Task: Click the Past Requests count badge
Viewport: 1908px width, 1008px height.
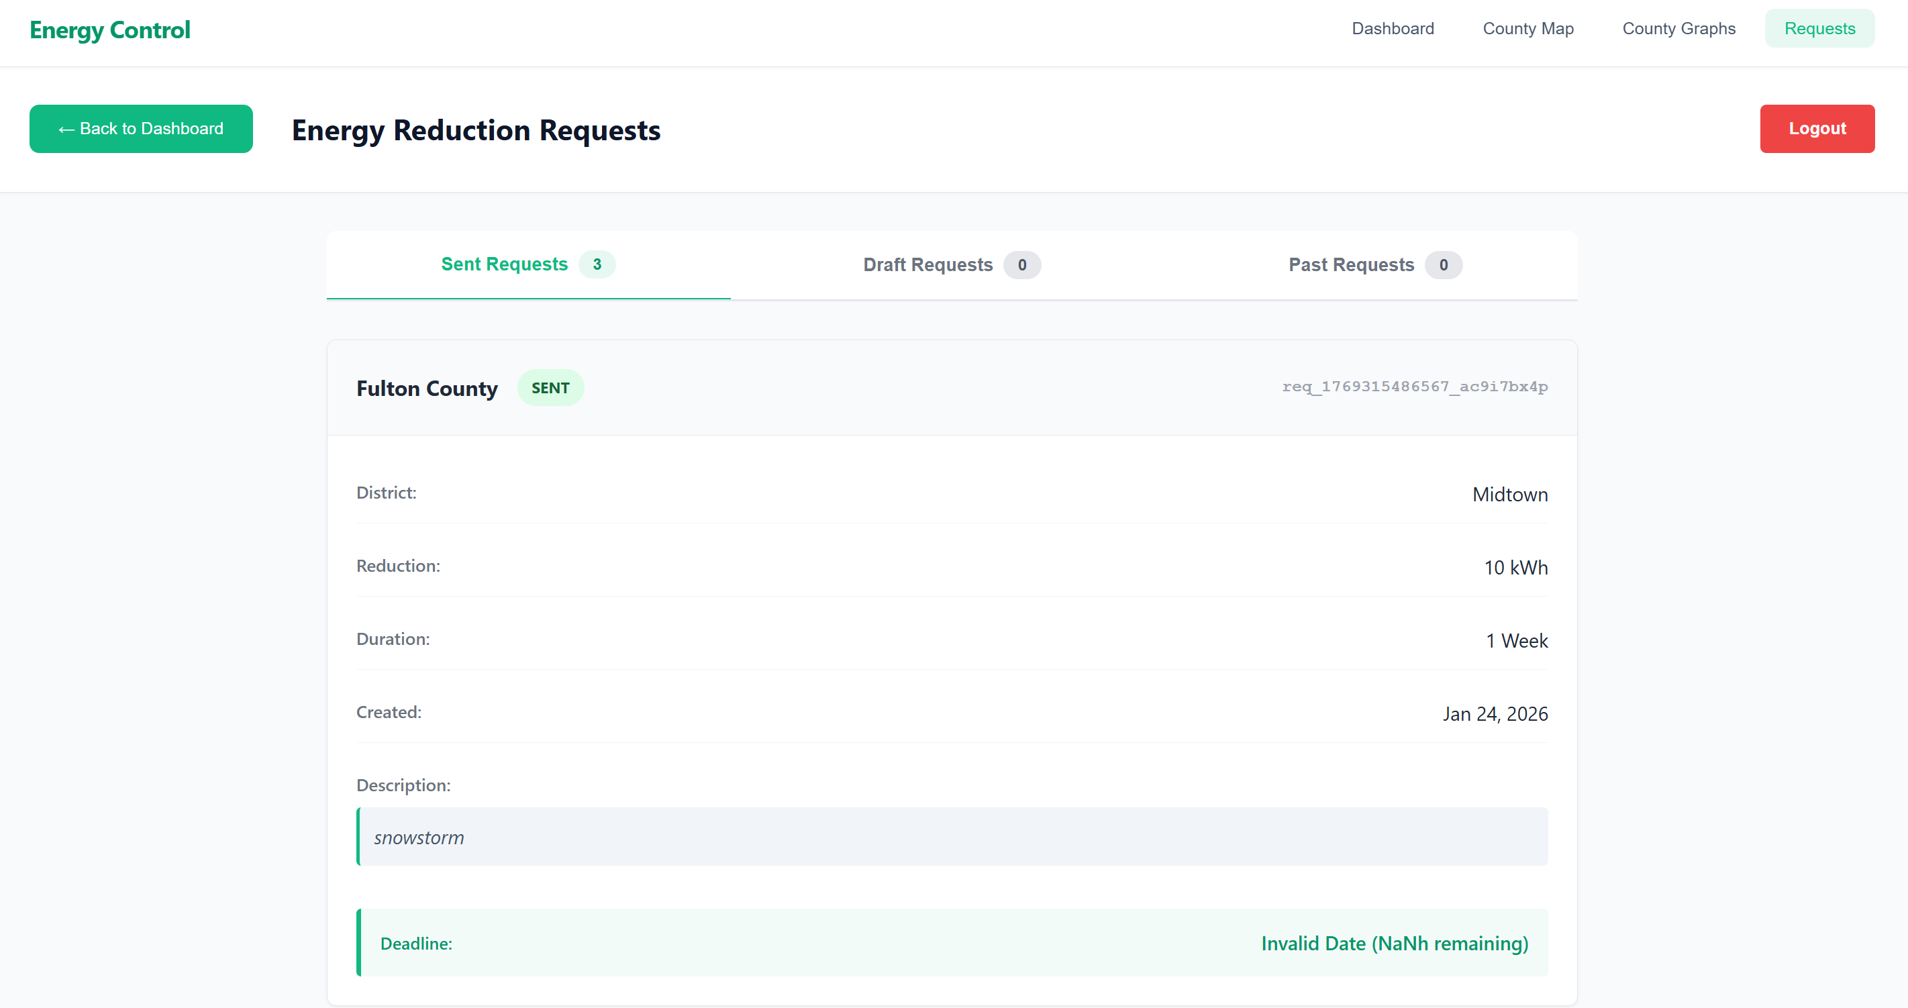Action: tap(1443, 265)
